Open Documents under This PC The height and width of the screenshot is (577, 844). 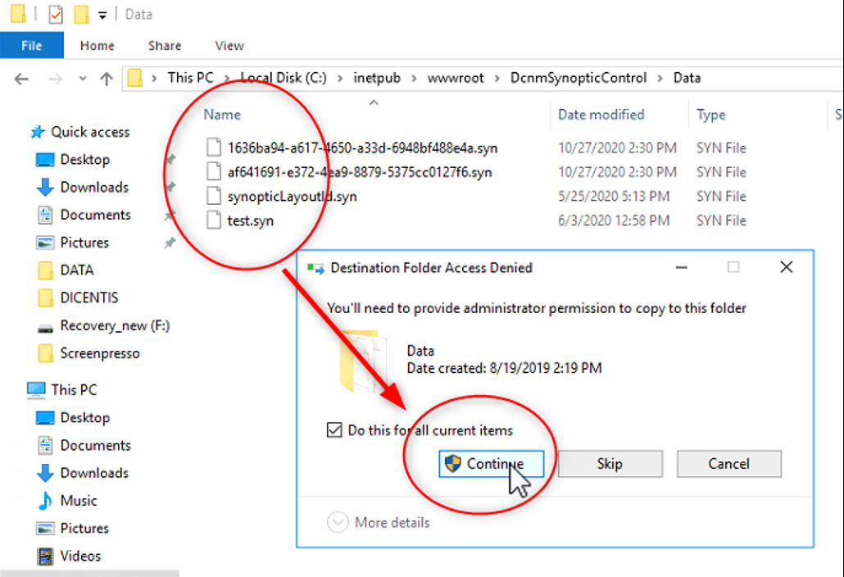(95, 446)
